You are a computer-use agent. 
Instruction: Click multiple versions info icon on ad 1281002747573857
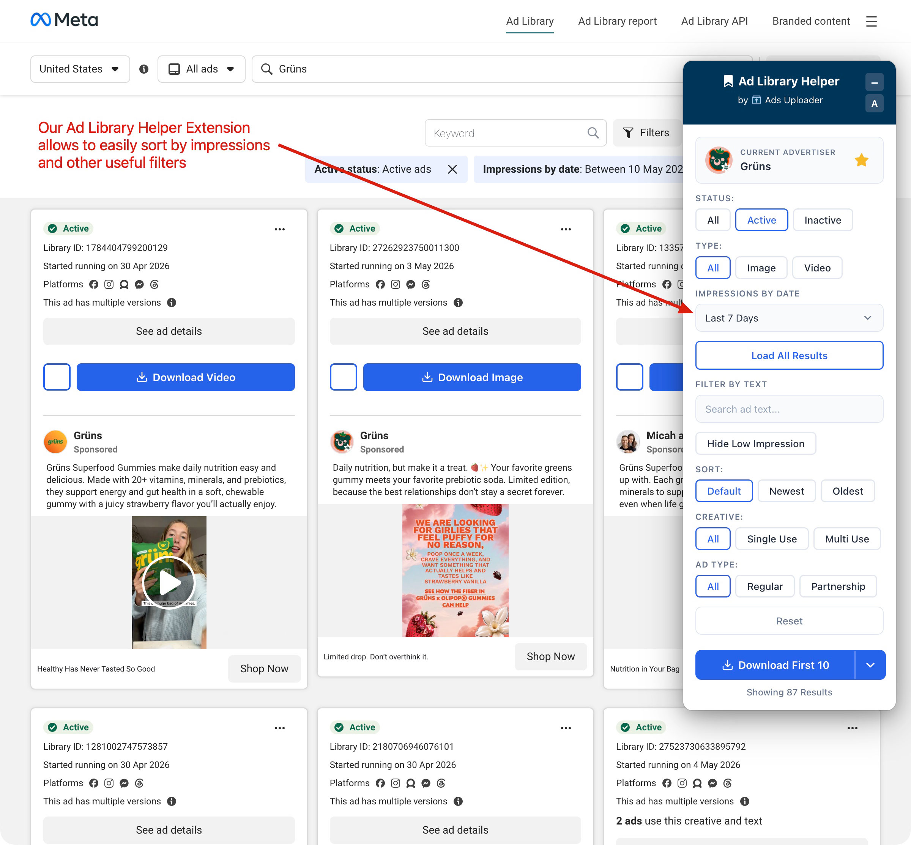coord(172,802)
